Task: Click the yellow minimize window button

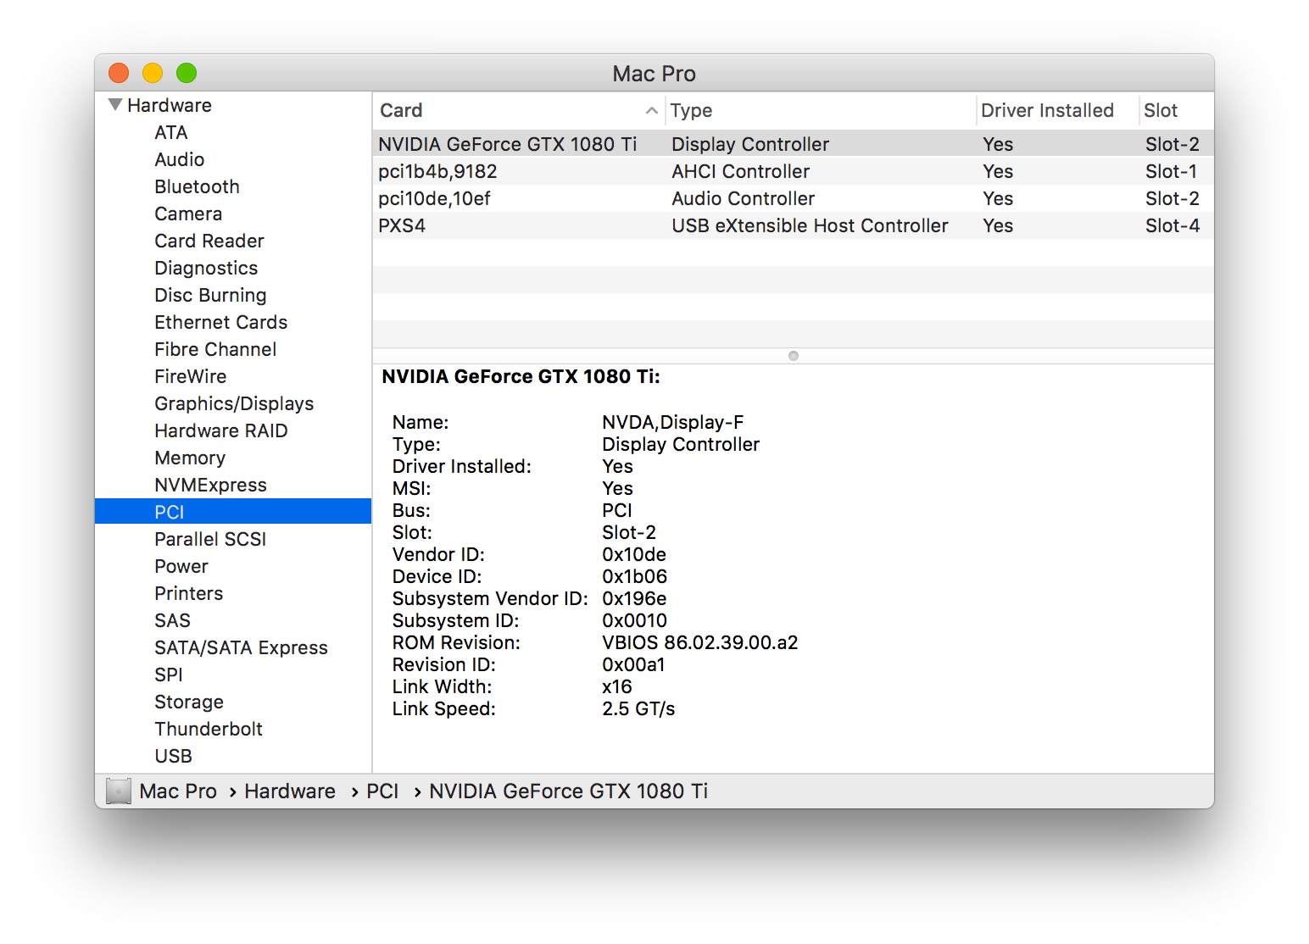Action: pos(153,74)
